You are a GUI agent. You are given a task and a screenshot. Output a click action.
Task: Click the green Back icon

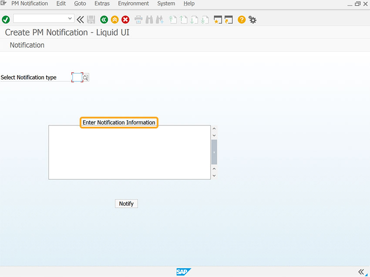click(x=104, y=20)
